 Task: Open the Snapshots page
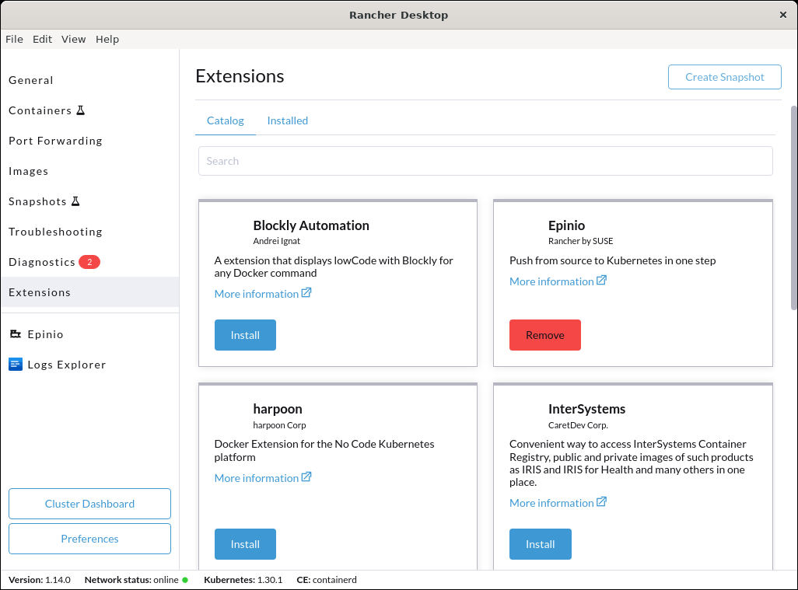[89, 201]
